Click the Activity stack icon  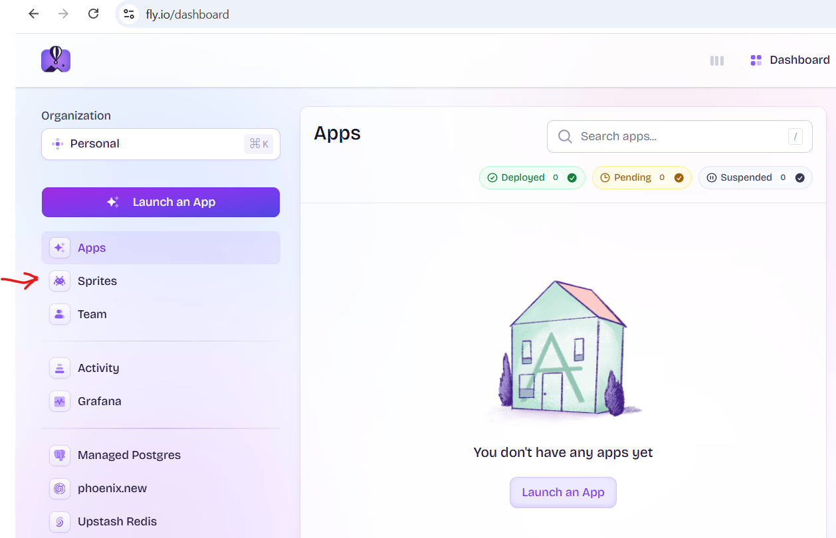60,368
